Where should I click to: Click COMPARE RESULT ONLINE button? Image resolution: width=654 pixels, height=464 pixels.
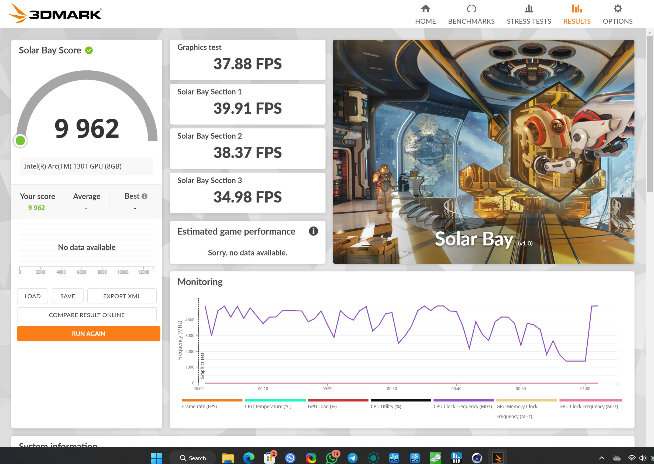click(87, 315)
